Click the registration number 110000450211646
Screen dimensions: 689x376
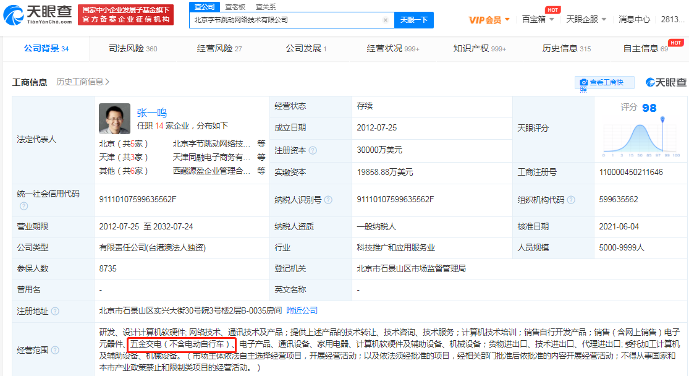click(631, 173)
